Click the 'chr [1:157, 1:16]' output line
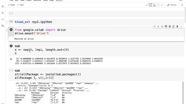Viewport: 186px width, 104px height. 57,83
